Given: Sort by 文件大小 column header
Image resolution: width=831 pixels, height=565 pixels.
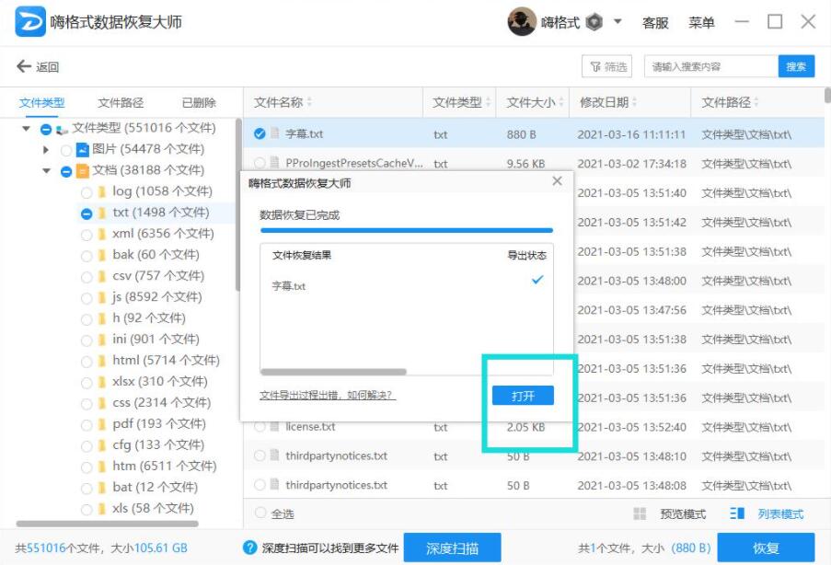Looking at the screenshot, I should pos(535,102).
